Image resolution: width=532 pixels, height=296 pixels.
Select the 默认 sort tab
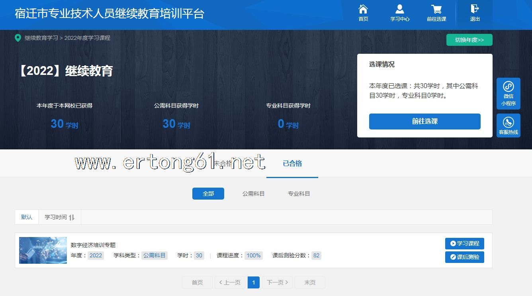click(x=27, y=217)
